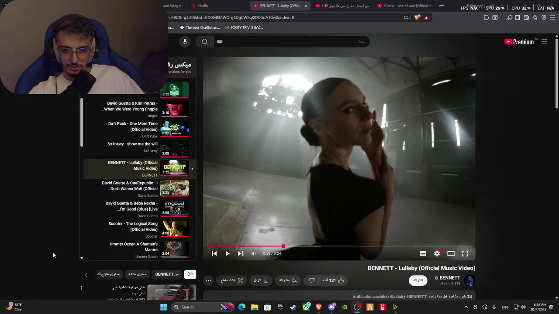Open the Windows Start menu
The image size is (559, 314).
[x=164, y=307]
